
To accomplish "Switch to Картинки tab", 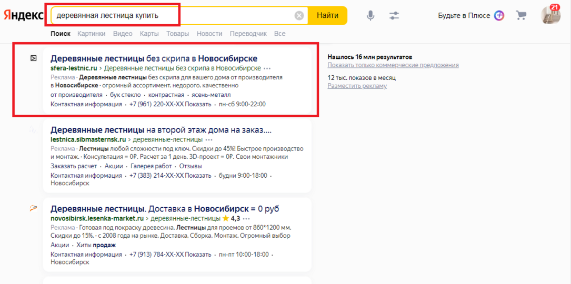I will coord(92,34).
